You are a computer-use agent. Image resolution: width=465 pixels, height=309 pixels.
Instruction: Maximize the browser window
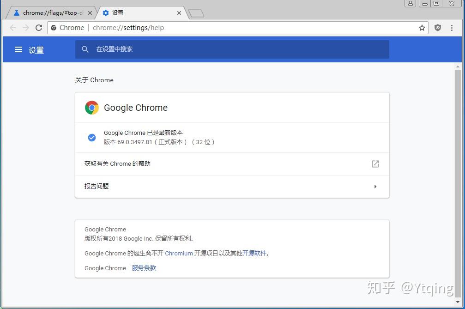point(436,3)
